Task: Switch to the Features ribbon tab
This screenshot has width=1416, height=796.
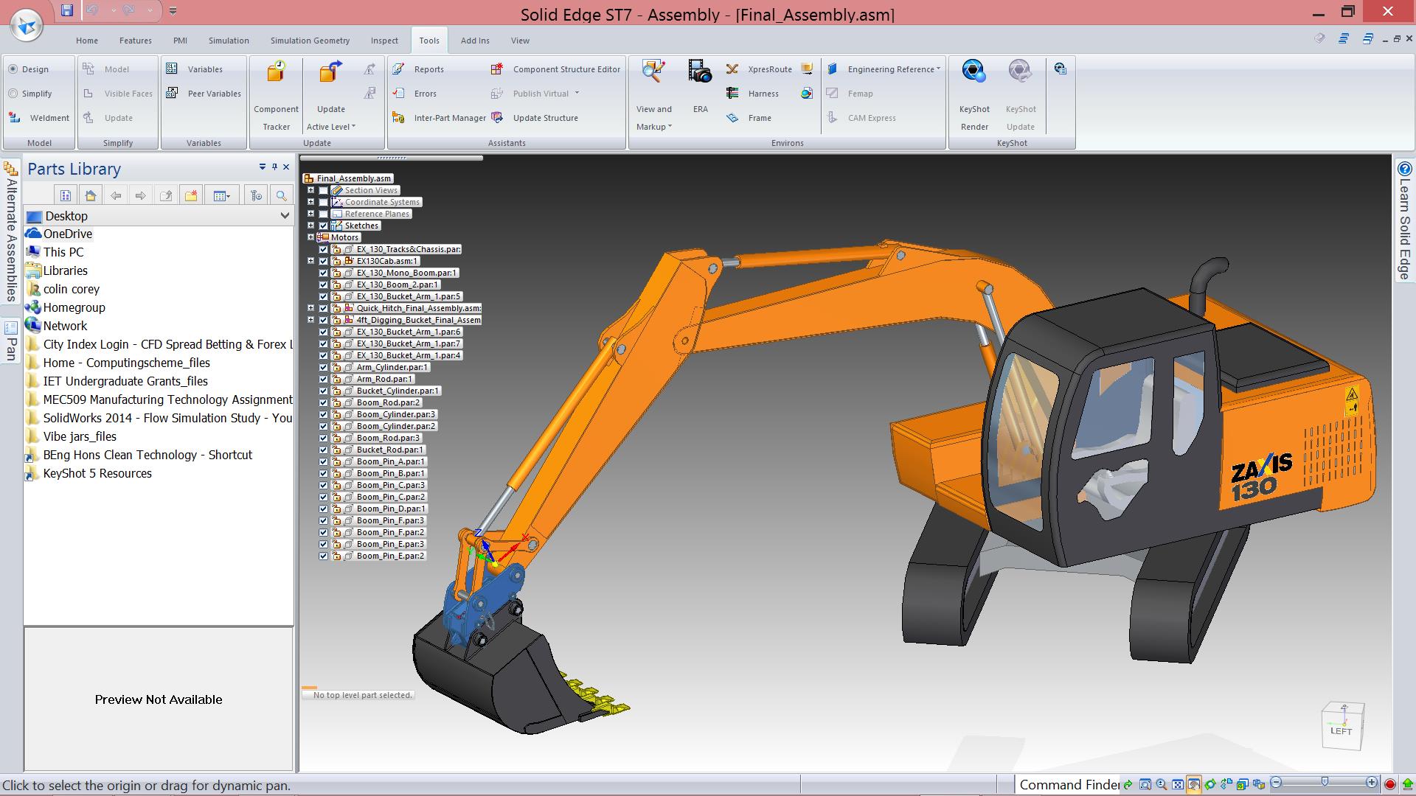Action: [x=136, y=41]
